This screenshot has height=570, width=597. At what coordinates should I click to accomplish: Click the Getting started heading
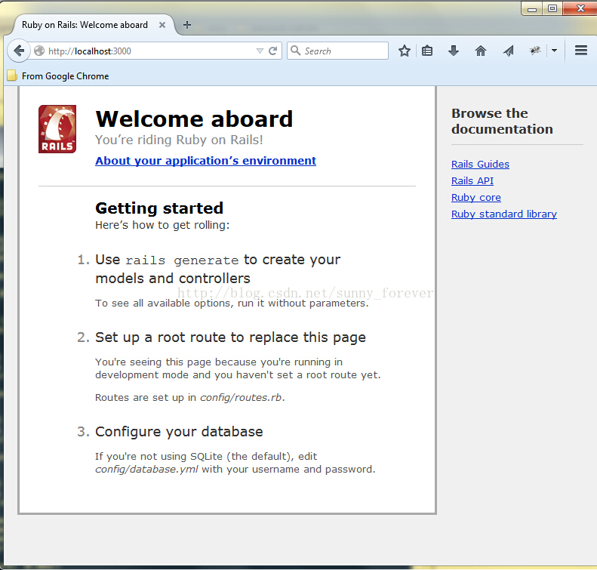tap(159, 208)
